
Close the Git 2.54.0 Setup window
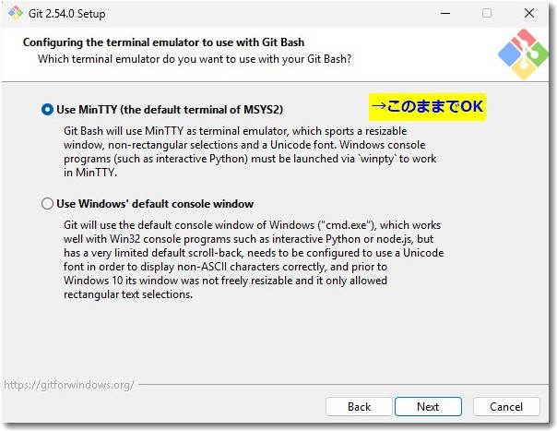click(x=529, y=14)
